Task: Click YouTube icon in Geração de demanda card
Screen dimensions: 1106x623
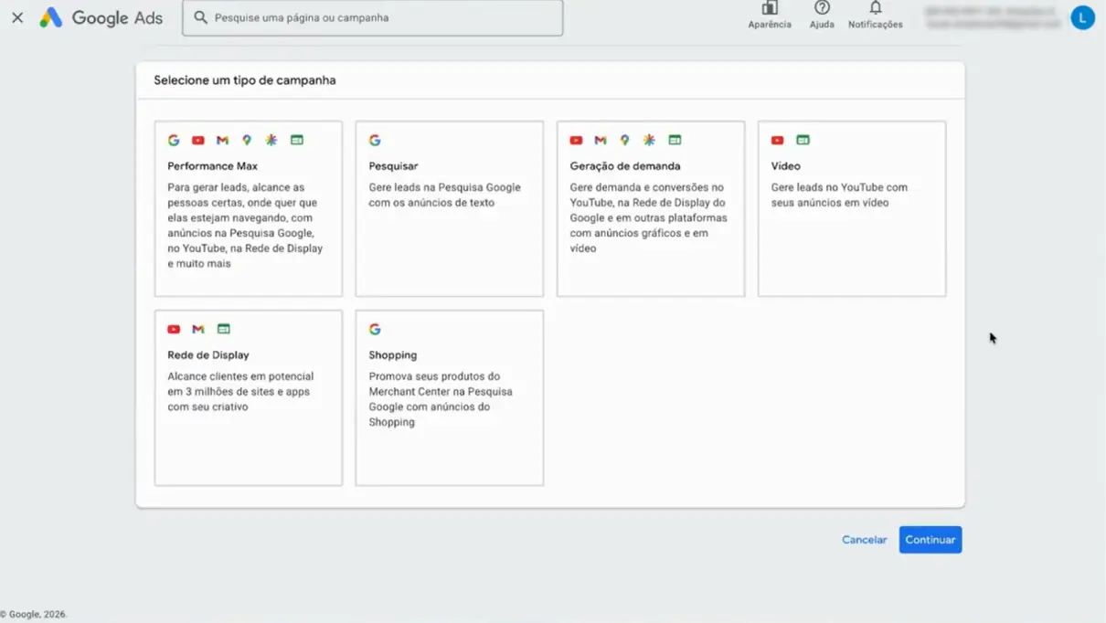Action: (x=576, y=140)
